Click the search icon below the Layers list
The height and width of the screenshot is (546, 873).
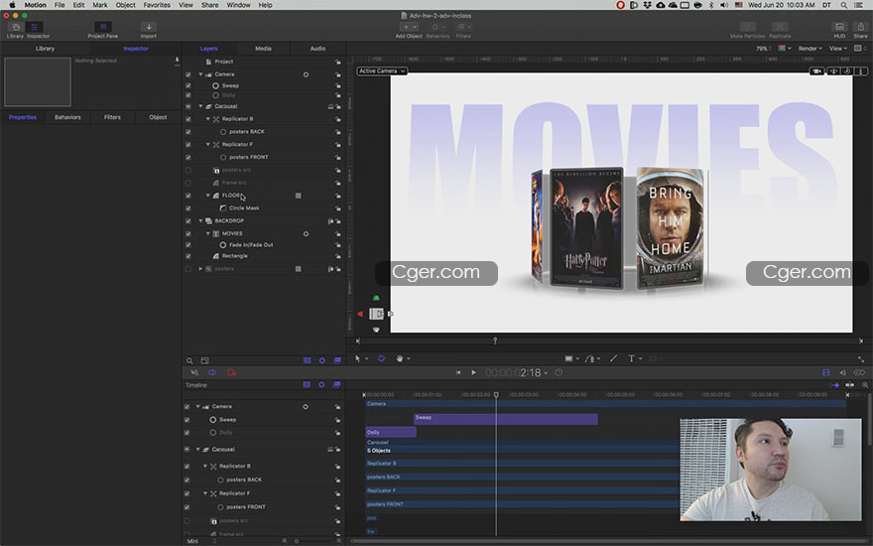[x=189, y=361]
